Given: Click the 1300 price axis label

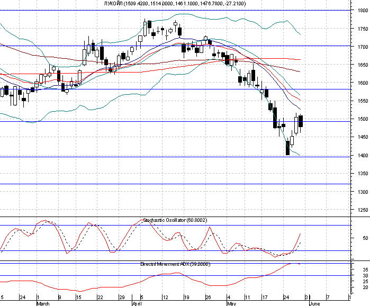Looking at the screenshot, I should 363,192.
